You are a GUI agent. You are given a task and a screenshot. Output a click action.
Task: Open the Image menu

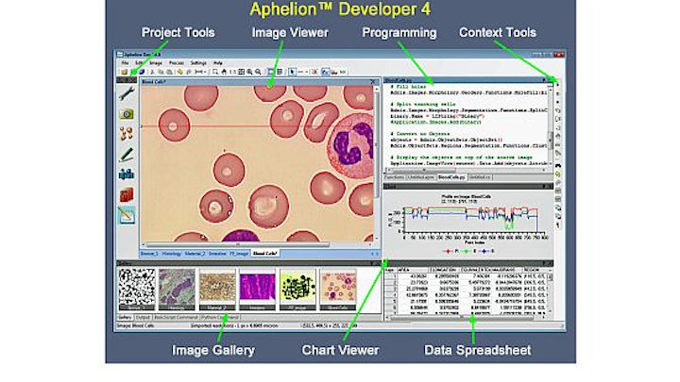(156, 63)
